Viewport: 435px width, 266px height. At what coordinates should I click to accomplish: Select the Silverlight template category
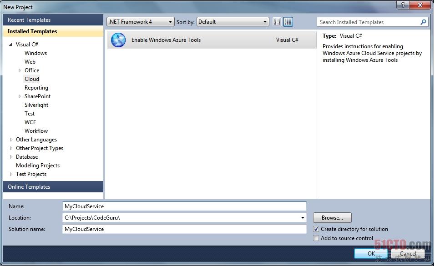[x=36, y=105]
